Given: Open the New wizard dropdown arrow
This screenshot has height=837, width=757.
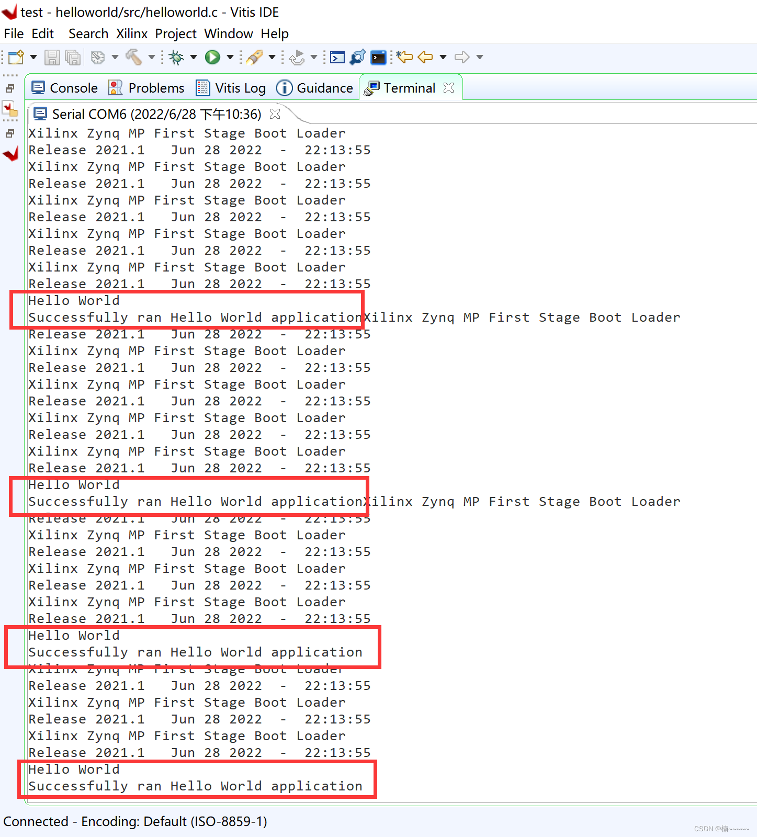Looking at the screenshot, I should tap(33, 57).
